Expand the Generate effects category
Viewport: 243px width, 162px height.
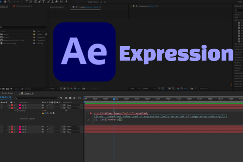(234, 52)
